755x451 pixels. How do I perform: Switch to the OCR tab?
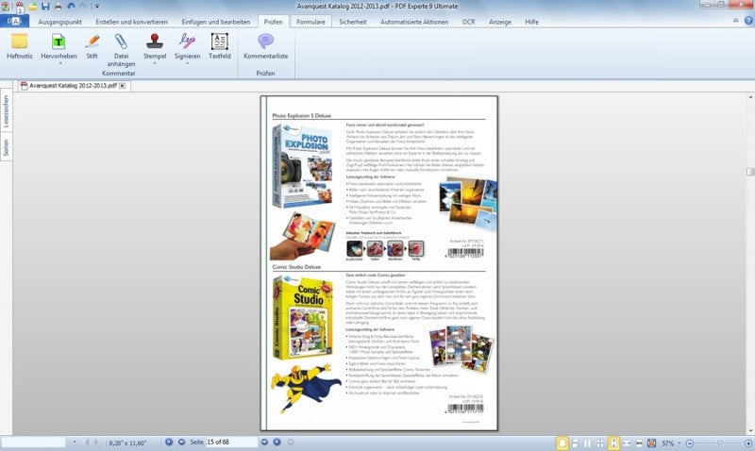point(468,22)
